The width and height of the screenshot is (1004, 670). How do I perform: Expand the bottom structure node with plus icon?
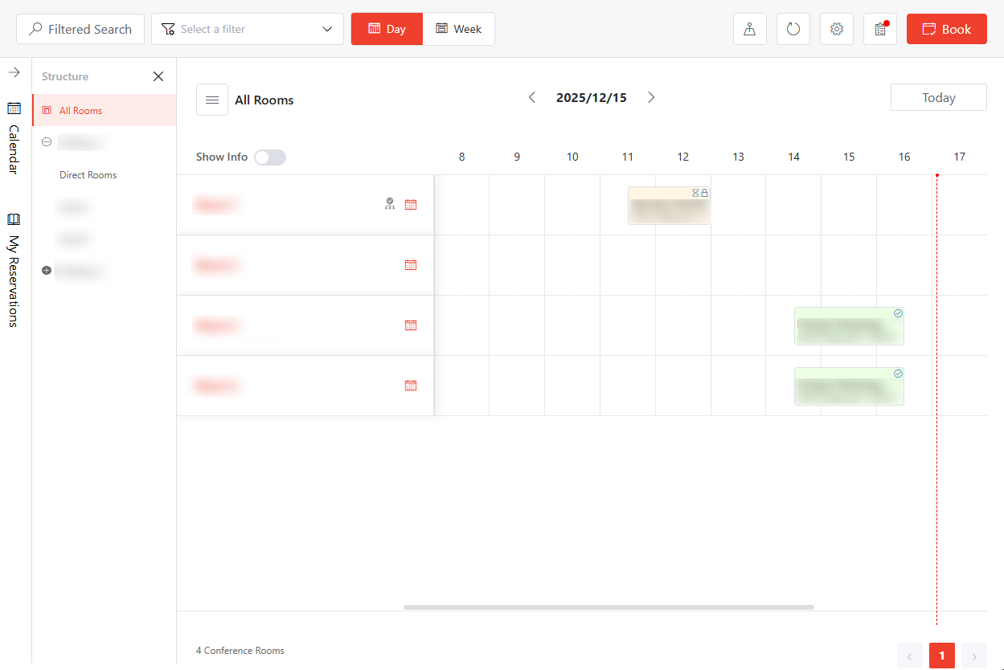(46, 270)
